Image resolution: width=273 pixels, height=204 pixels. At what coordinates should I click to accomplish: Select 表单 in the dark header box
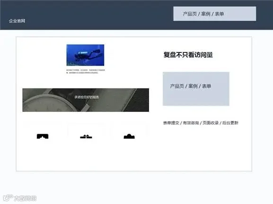point(219,14)
